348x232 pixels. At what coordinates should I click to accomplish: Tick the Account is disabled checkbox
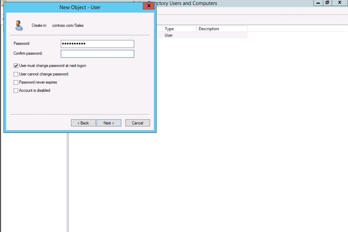pyautogui.click(x=16, y=91)
